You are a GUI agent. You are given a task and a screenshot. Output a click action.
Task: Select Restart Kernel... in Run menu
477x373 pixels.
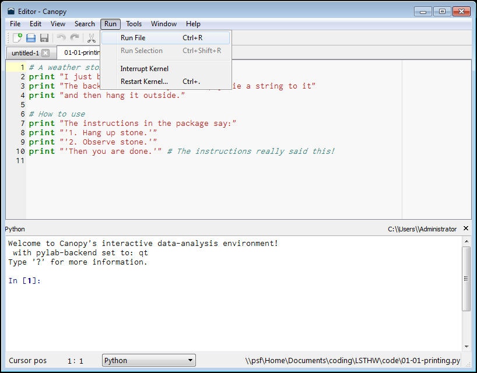pos(144,82)
